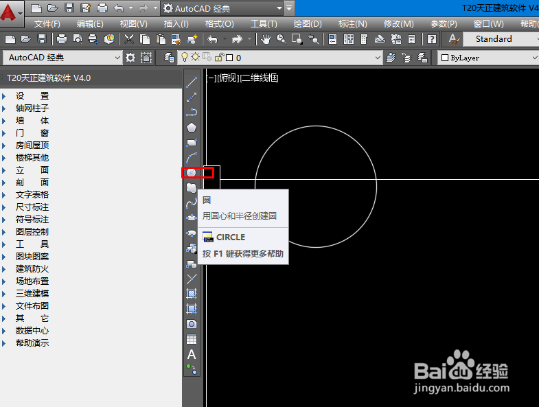
Task: Click the AutoCAD application logo button
Action: click(12, 14)
